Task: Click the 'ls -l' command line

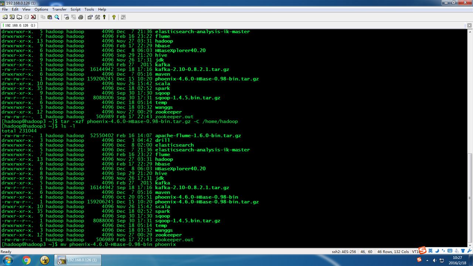Action: pyautogui.click(x=68, y=126)
